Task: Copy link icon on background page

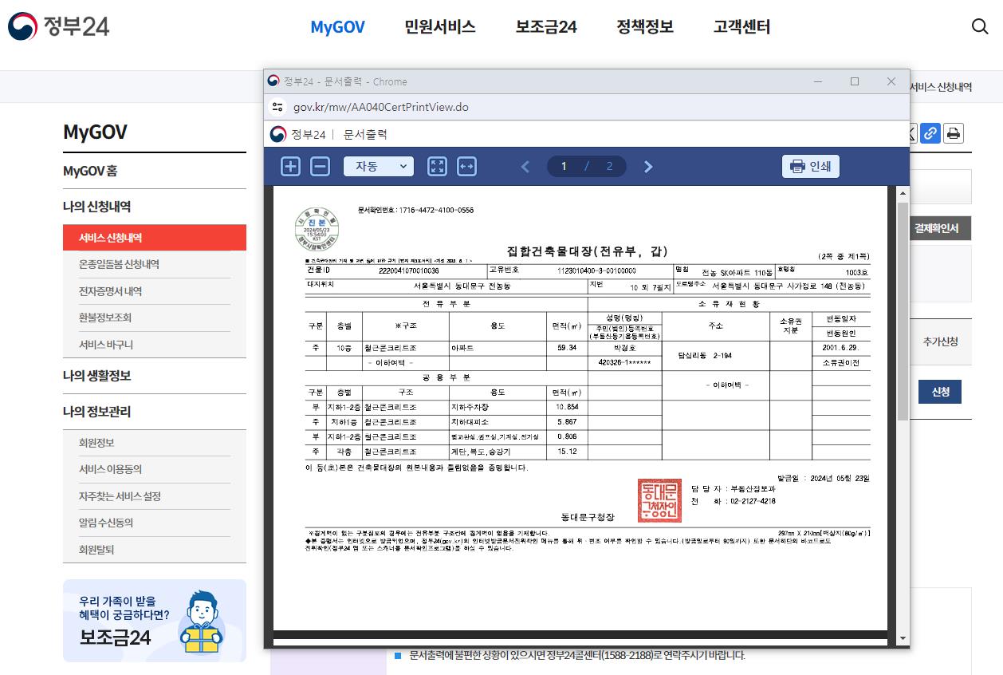Action: tap(930, 133)
